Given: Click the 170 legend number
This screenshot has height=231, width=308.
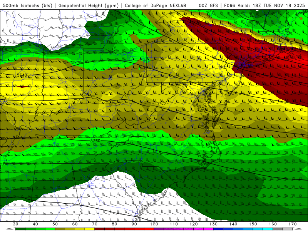Looking at the screenshot, I should click(x=293, y=224).
